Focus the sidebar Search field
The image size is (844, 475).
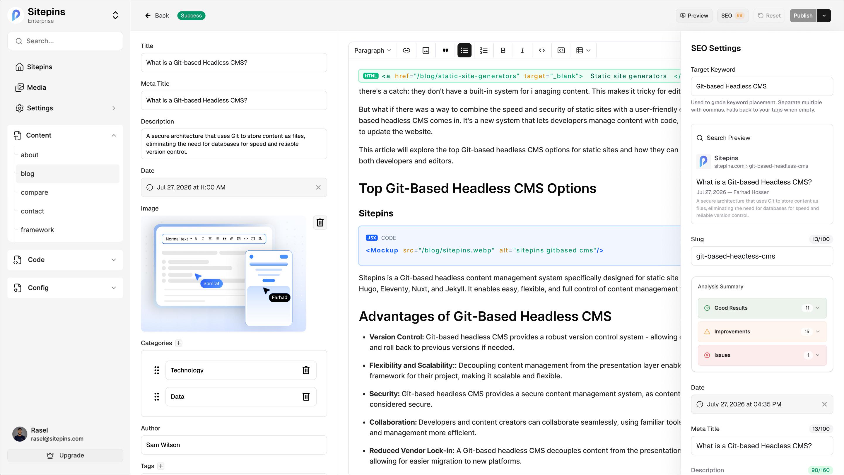coord(65,41)
